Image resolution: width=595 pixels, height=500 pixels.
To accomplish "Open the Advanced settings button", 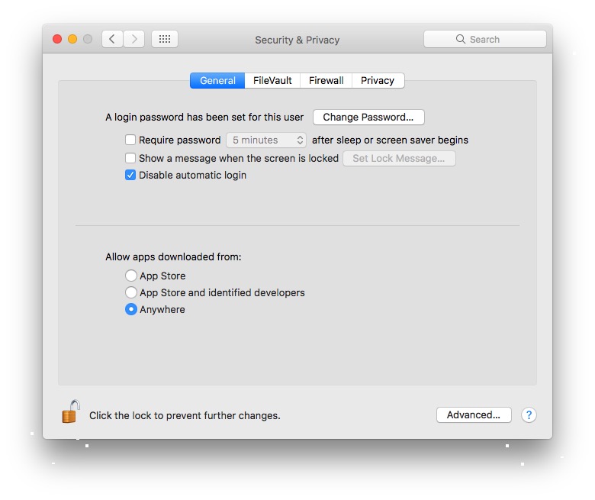I will tap(473, 415).
